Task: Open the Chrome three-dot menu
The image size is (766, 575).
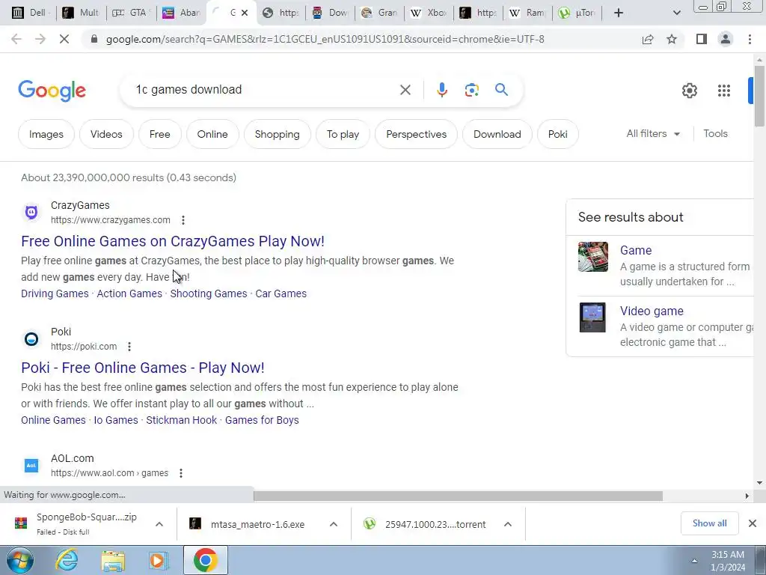Action: [750, 39]
